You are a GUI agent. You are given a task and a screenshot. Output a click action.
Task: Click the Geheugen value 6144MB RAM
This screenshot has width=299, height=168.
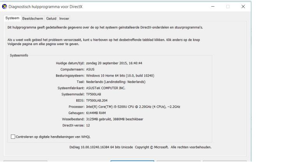tap(96, 113)
